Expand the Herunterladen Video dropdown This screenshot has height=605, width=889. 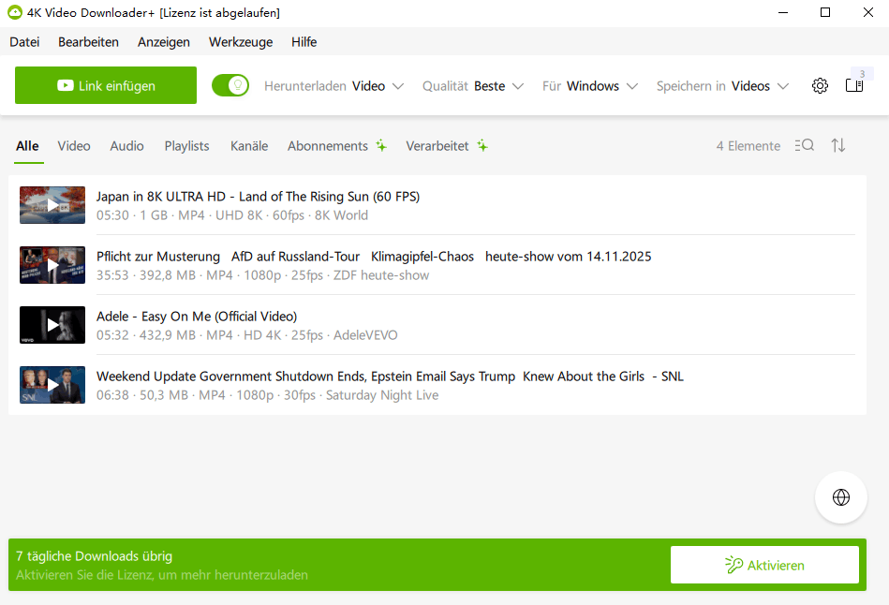[333, 85]
